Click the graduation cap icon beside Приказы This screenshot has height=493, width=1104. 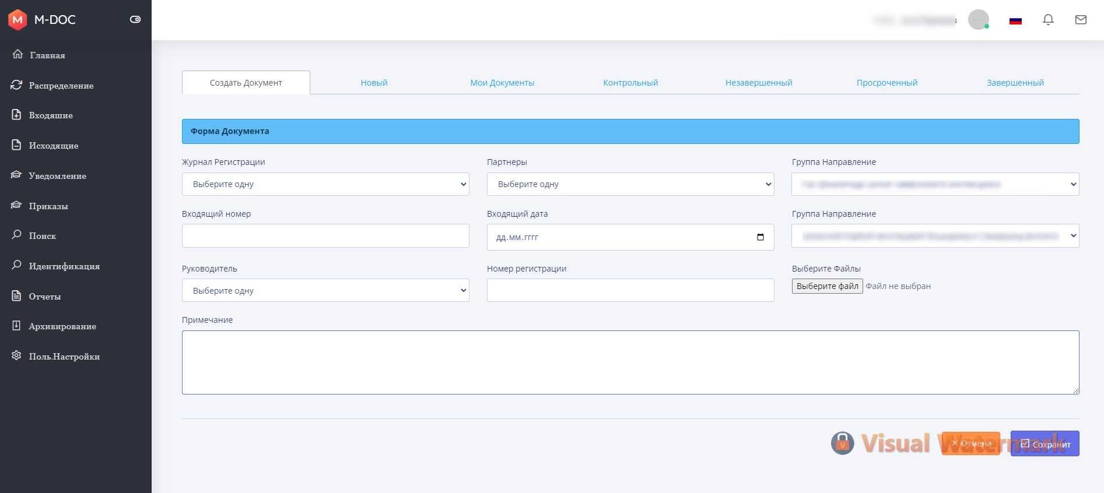16,205
